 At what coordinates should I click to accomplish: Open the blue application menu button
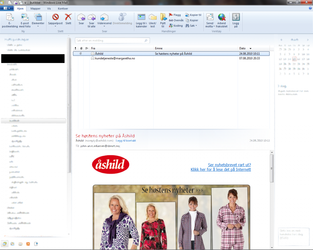7,8
